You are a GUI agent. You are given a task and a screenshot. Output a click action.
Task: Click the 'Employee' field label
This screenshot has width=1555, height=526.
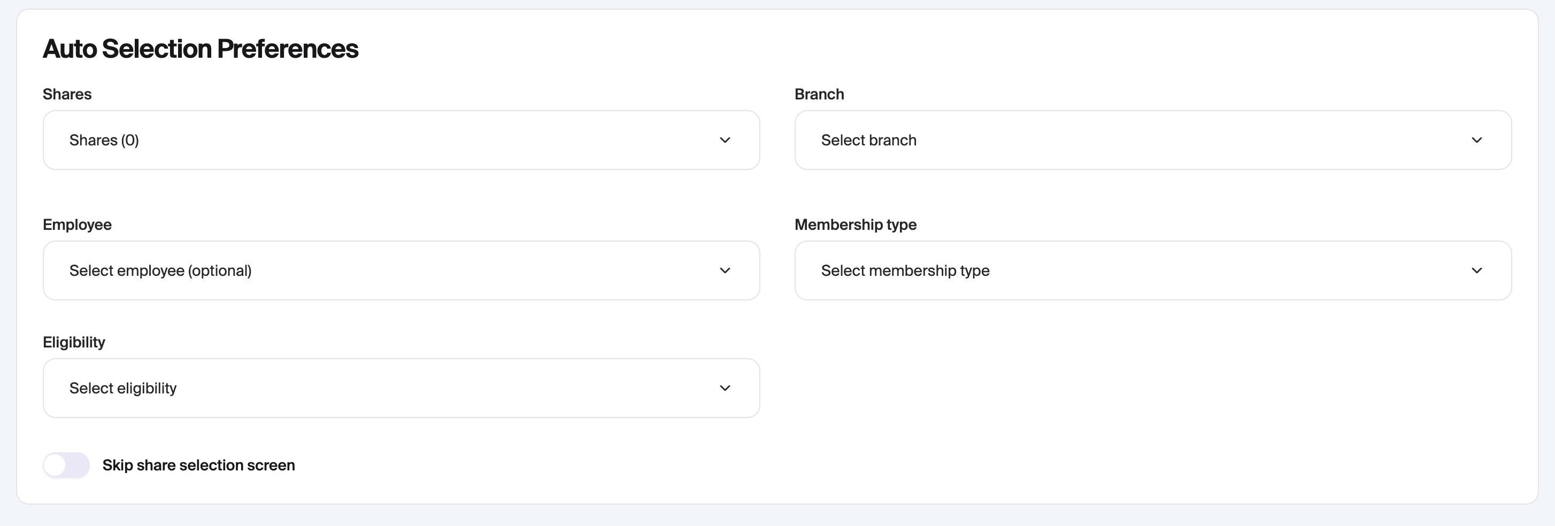[77, 225]
